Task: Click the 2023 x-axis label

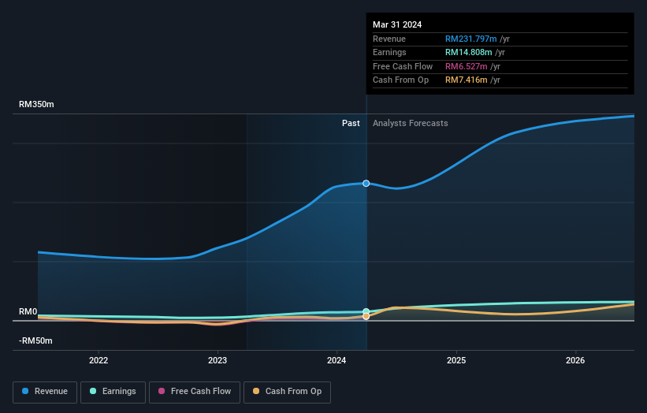Action: [x=218, y=360]
